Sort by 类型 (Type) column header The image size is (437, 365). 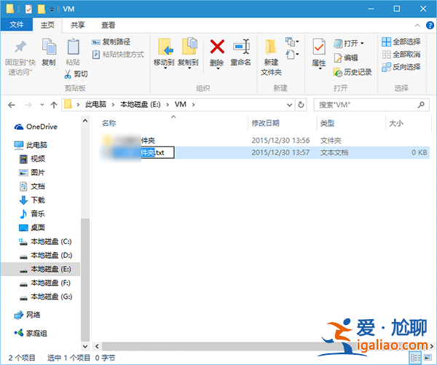pyautogui.click(x=327, y=123)
